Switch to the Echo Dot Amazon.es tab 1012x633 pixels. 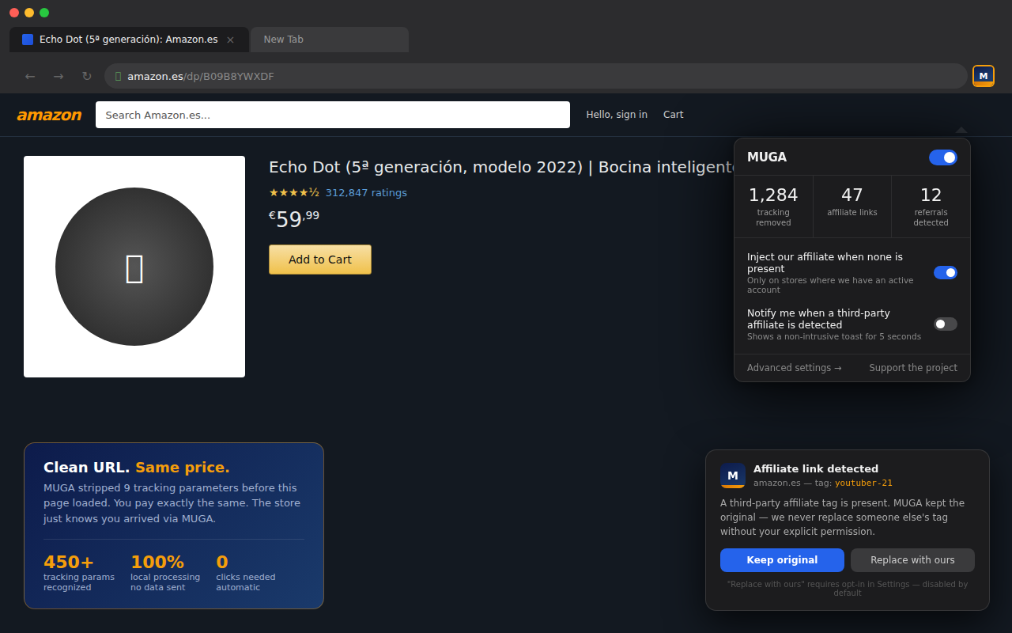click(x=129, y=40)
